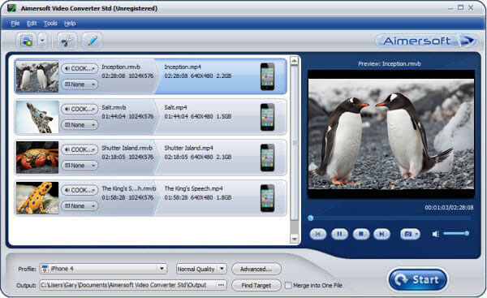Image resolution: width=487 pixels, height=298 pixels.
Task: Open the snapshot camera dropdown arrow
Action: tap(417, 234)
